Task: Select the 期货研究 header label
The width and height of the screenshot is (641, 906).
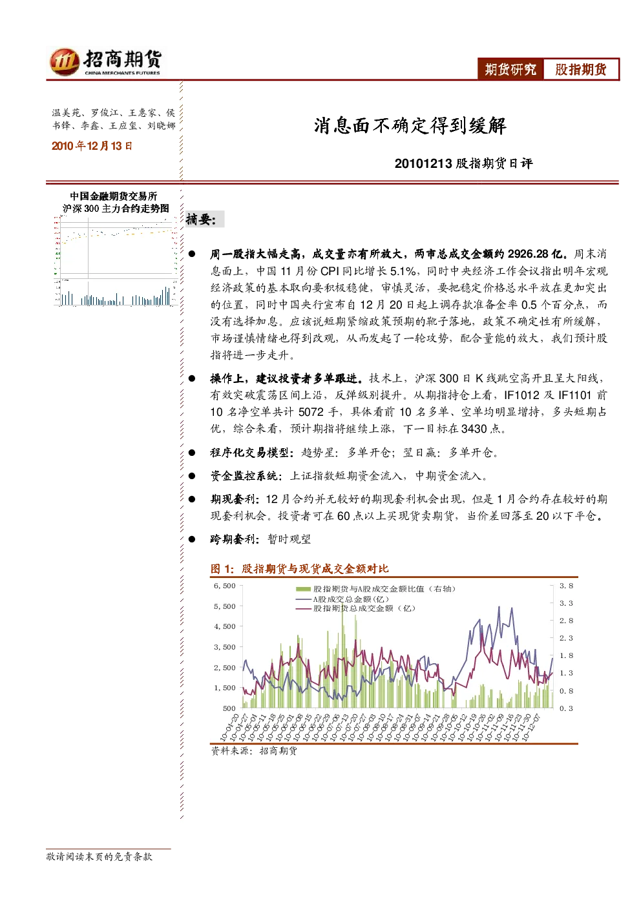Action: (x=510, y=69)
